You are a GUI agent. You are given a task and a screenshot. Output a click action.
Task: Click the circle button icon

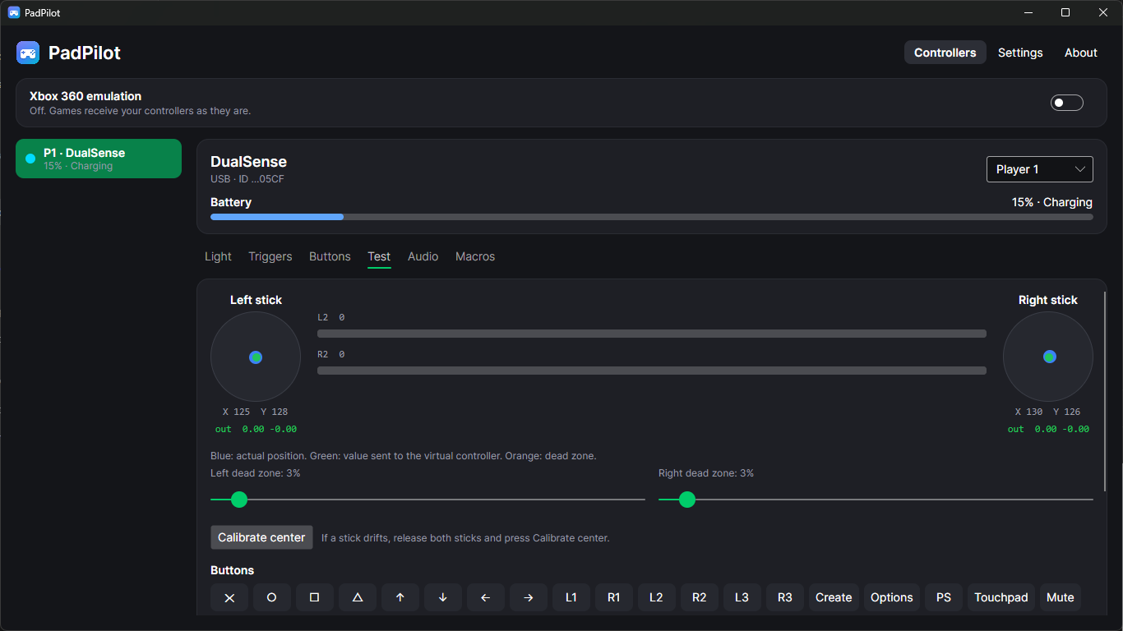pos(272,597)
